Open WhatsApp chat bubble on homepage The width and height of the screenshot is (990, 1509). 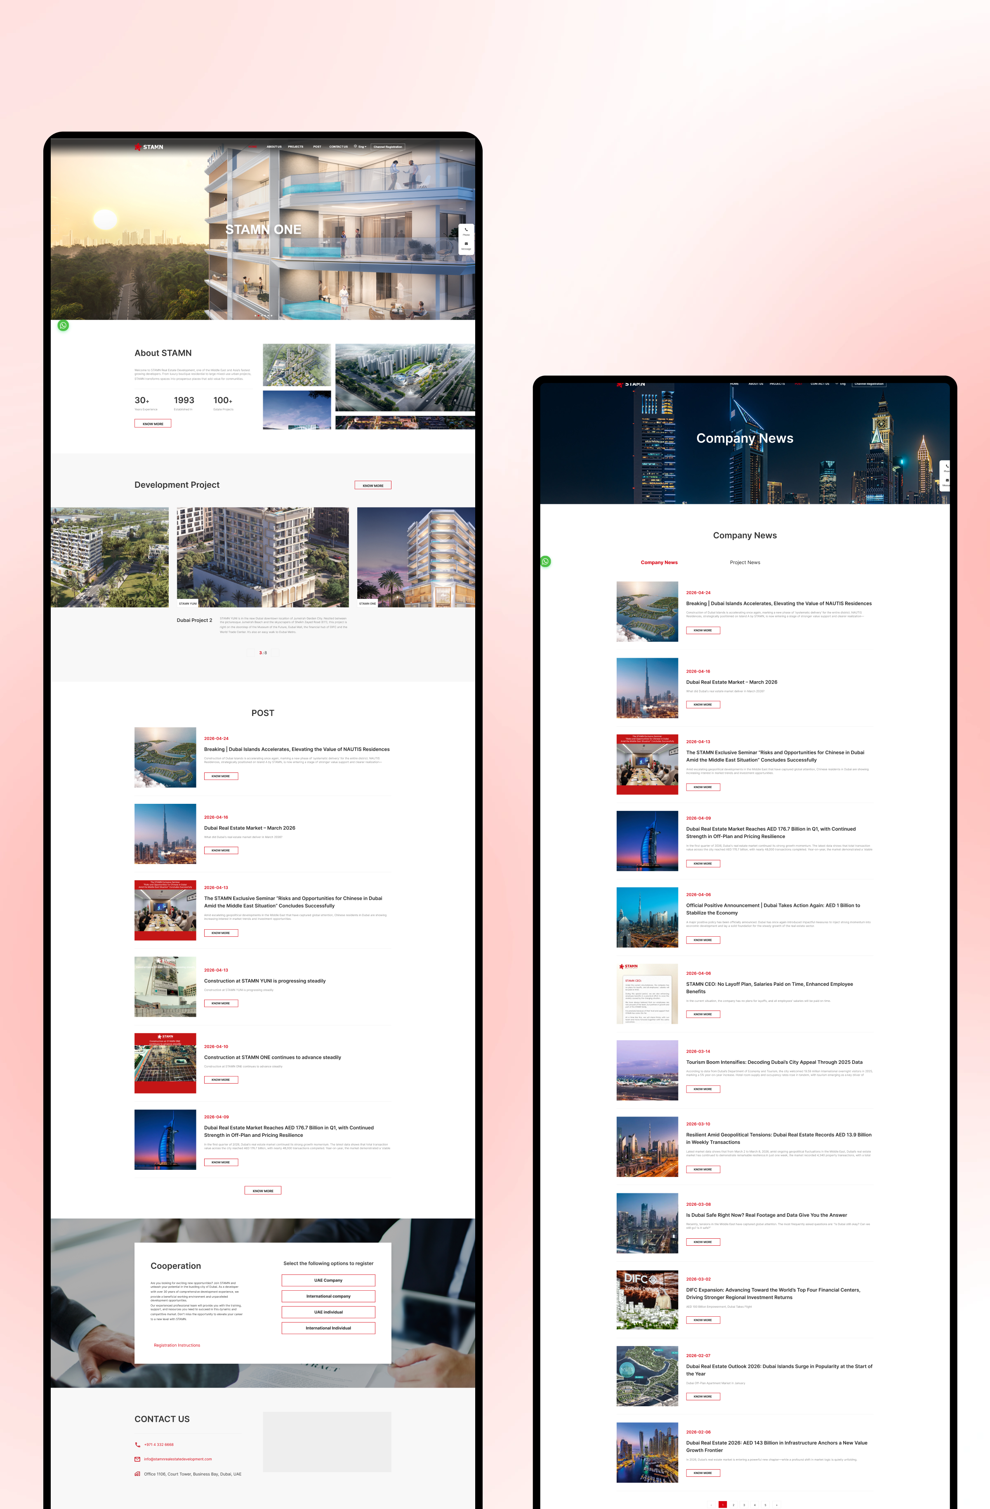point(64,325)
